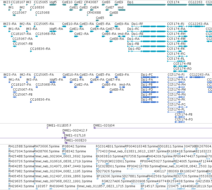
Task: Select the CG12263-RA transcript glyph
Action: (x=197, y=26)
